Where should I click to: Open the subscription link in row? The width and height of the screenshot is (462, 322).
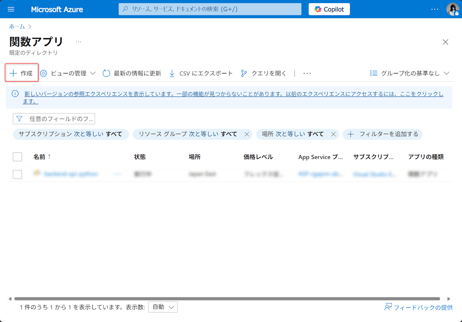374,174
